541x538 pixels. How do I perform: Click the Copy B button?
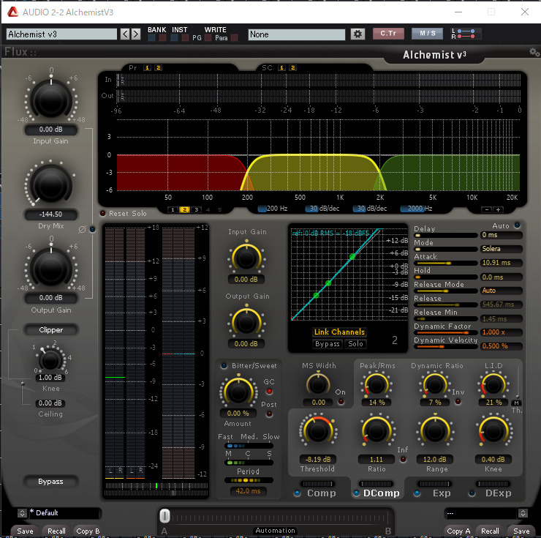[x=88, y=531]
